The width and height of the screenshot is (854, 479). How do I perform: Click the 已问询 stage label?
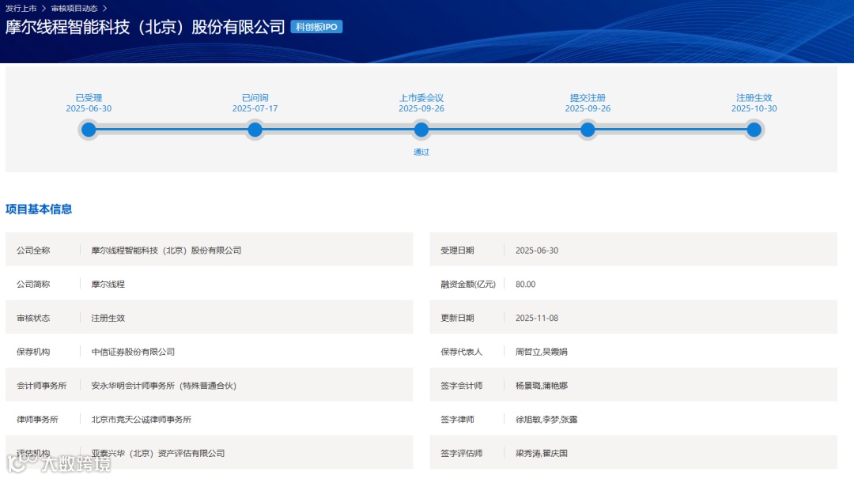pyautogui.click(x=255, y=97)
